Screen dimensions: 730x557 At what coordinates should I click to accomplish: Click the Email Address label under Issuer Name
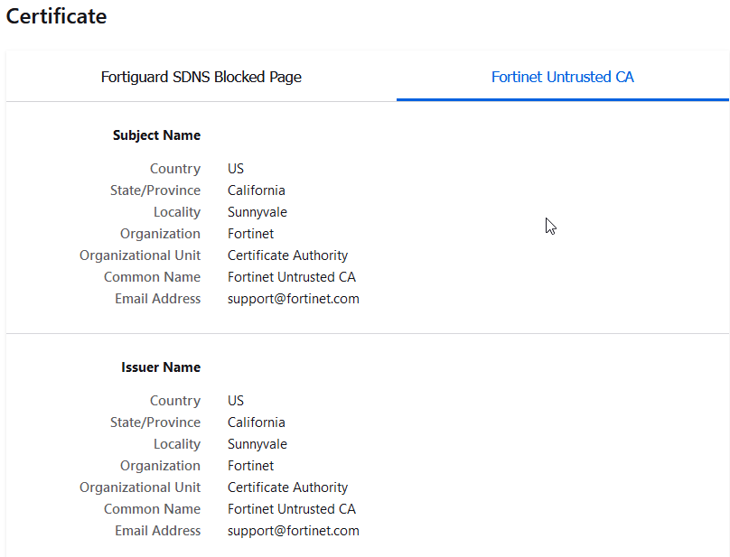[x=157, y=531]
